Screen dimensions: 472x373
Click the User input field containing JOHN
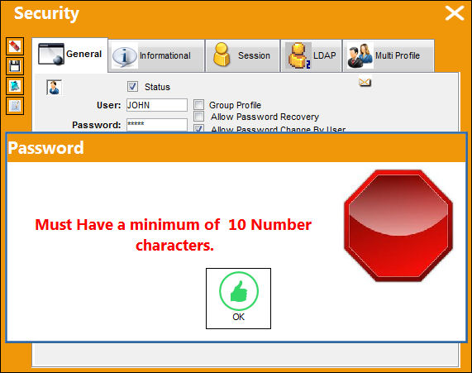[x=157, y=105]
